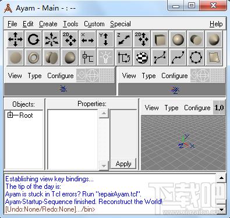Viewport: 230px width, 218px height.
Task: Select the Move objects tool icon
Action: (x=16, y=39)
